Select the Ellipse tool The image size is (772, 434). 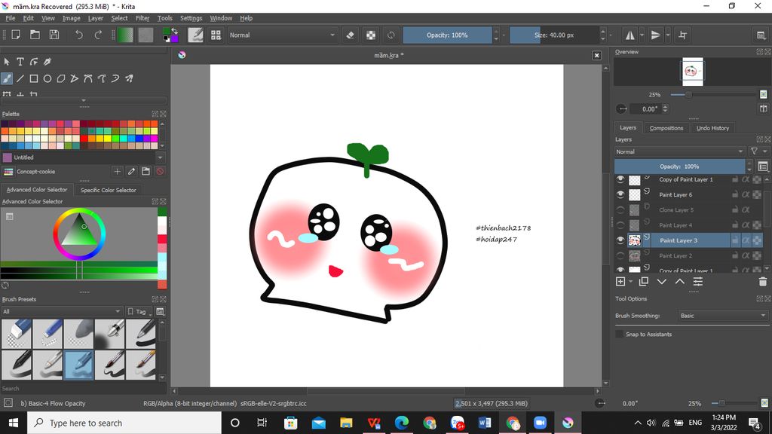click(x=47, y=78)
